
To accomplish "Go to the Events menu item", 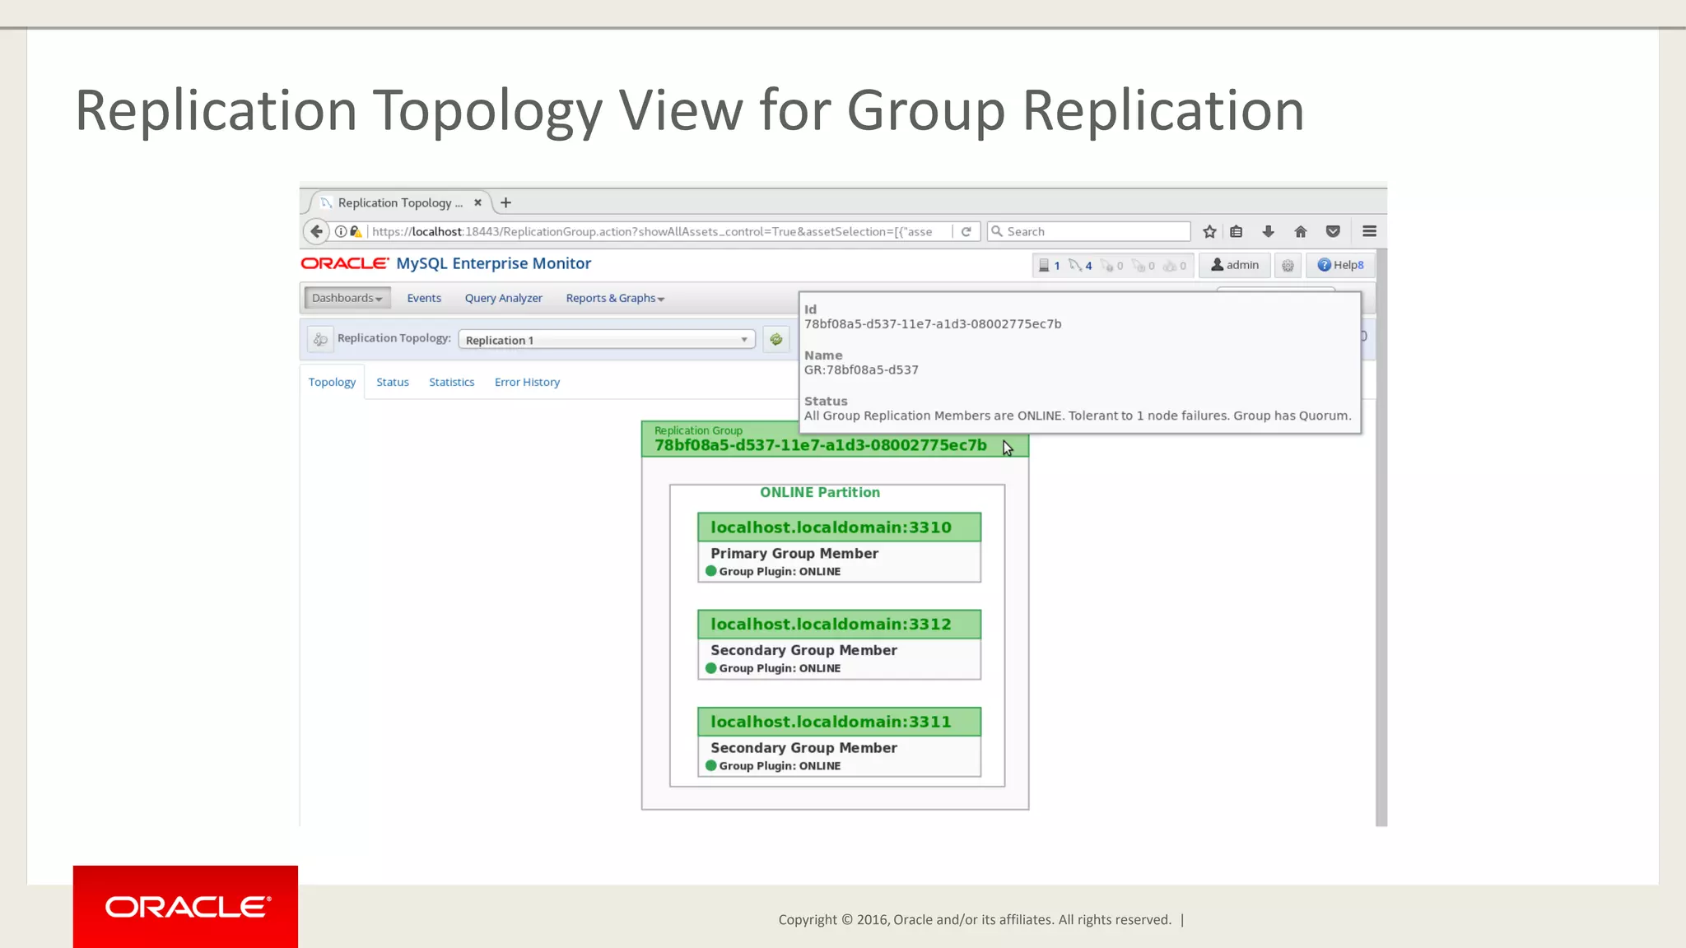I will click(424, 298).
